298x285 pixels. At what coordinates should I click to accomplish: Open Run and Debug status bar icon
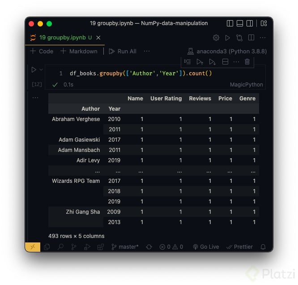coord(87,247)
